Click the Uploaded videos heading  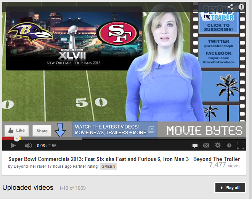[x=28, y=188]
